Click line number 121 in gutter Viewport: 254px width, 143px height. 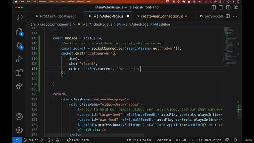click(x=34, y=69)
